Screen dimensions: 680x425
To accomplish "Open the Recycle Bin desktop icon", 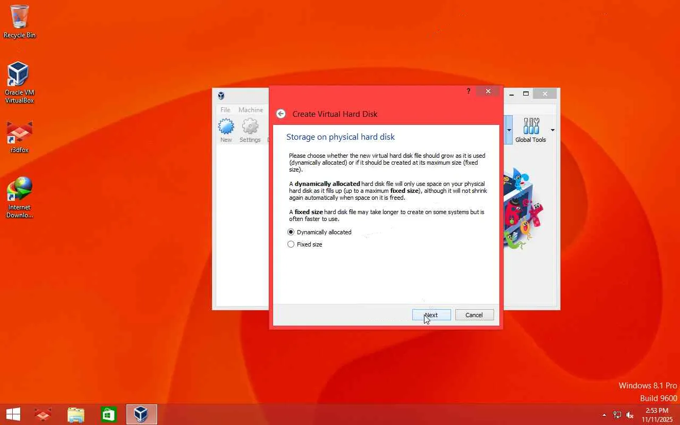I will (x=20, y=22).
